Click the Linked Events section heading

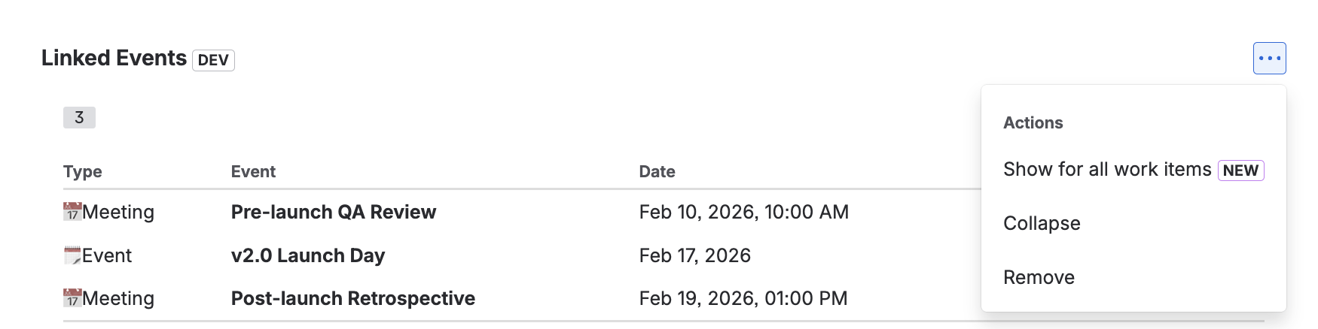[114, 59]
